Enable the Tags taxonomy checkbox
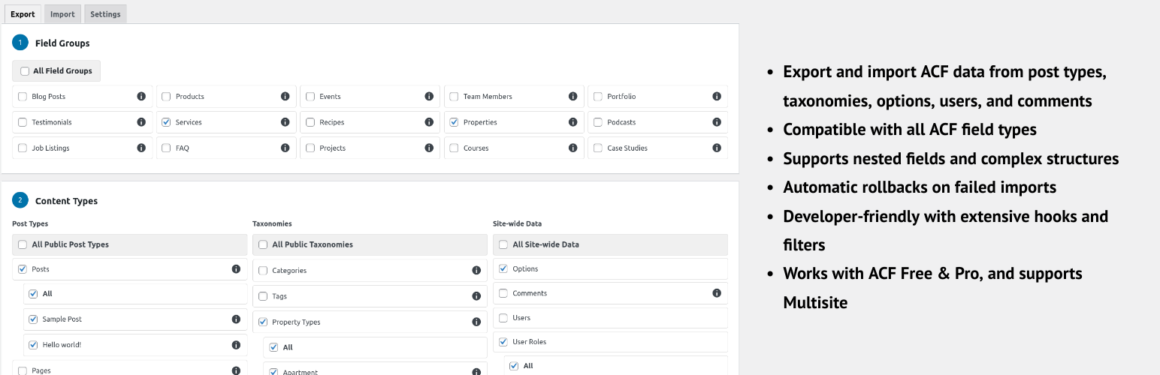Screen dimensions: 1160x375 [263, 296]
